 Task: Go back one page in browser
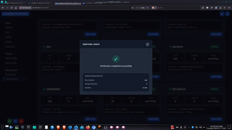[x=3, y=8]
